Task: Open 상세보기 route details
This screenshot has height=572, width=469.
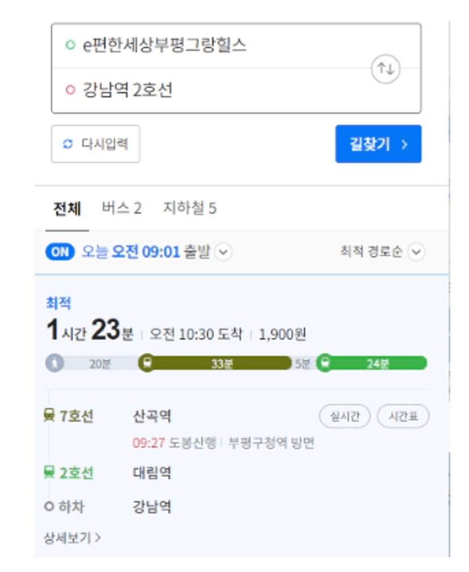Action: [72, 538]
